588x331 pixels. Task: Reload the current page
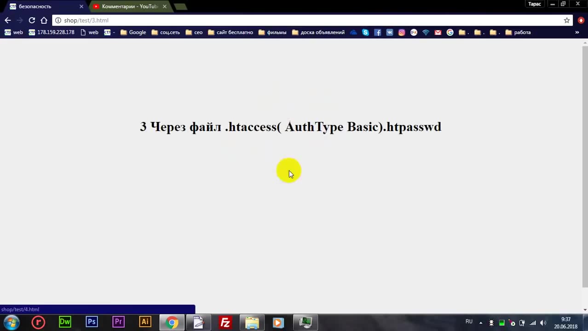click(x=32, y=20)
